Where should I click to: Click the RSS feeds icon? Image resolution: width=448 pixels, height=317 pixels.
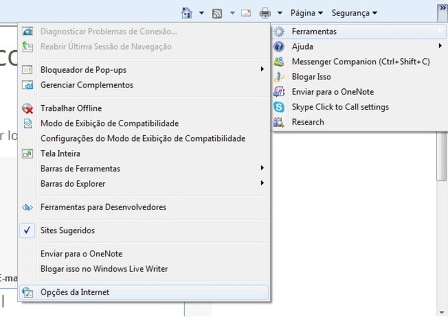tap(217, 13)
